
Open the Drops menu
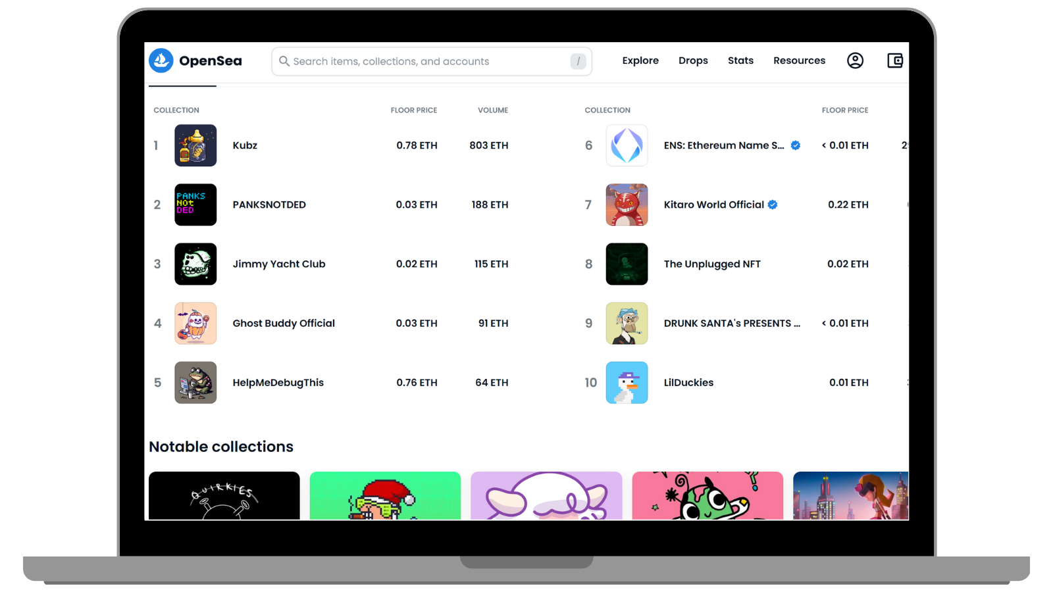[x=693, y=61]
